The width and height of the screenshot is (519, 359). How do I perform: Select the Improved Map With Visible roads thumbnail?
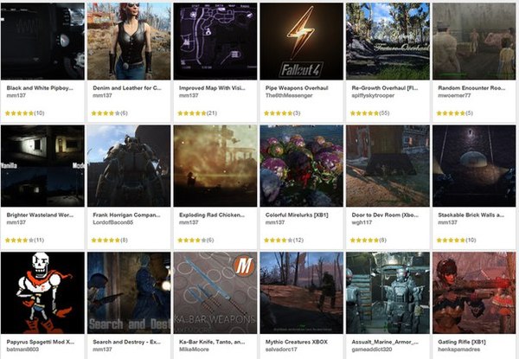(215, 42)
